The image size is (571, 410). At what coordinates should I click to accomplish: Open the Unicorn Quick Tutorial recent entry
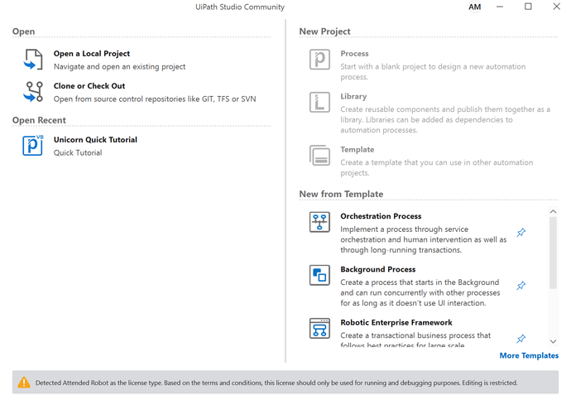pyautogui.click(x=95, y=140)
